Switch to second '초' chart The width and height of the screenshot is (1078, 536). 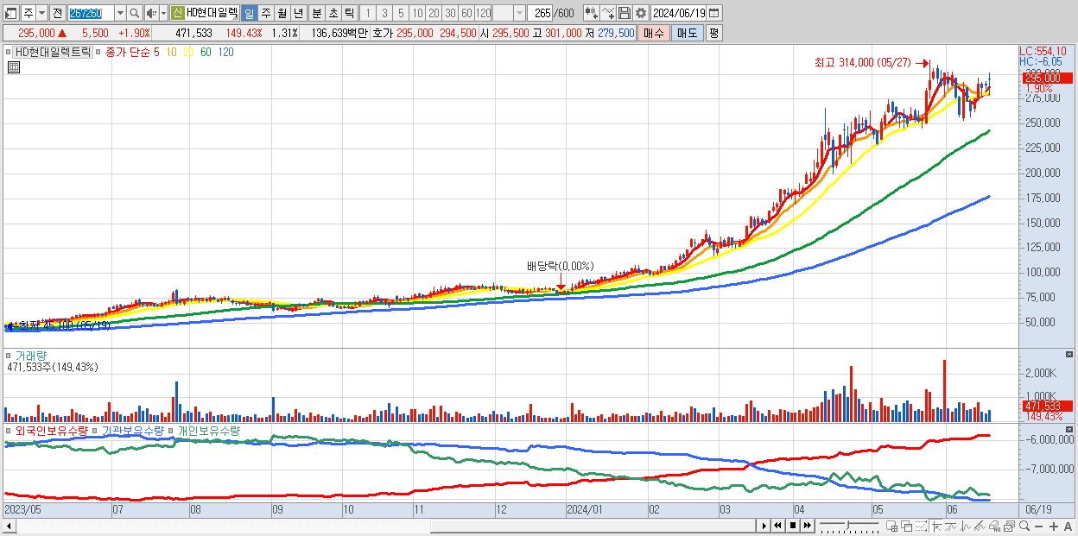tap(332, 13)
